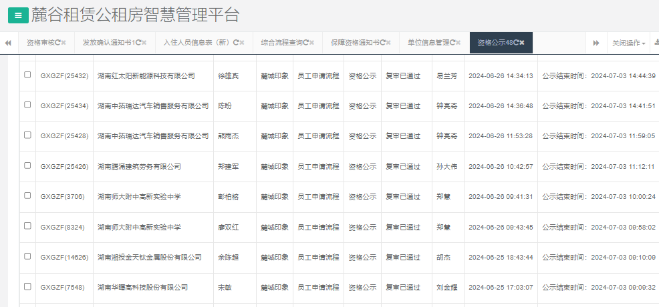The width and height of the screenshot is (659, 307).
Task: Check the box for row GXGZF(3706)
Action: pyautogui.click(x=27, y=196)
